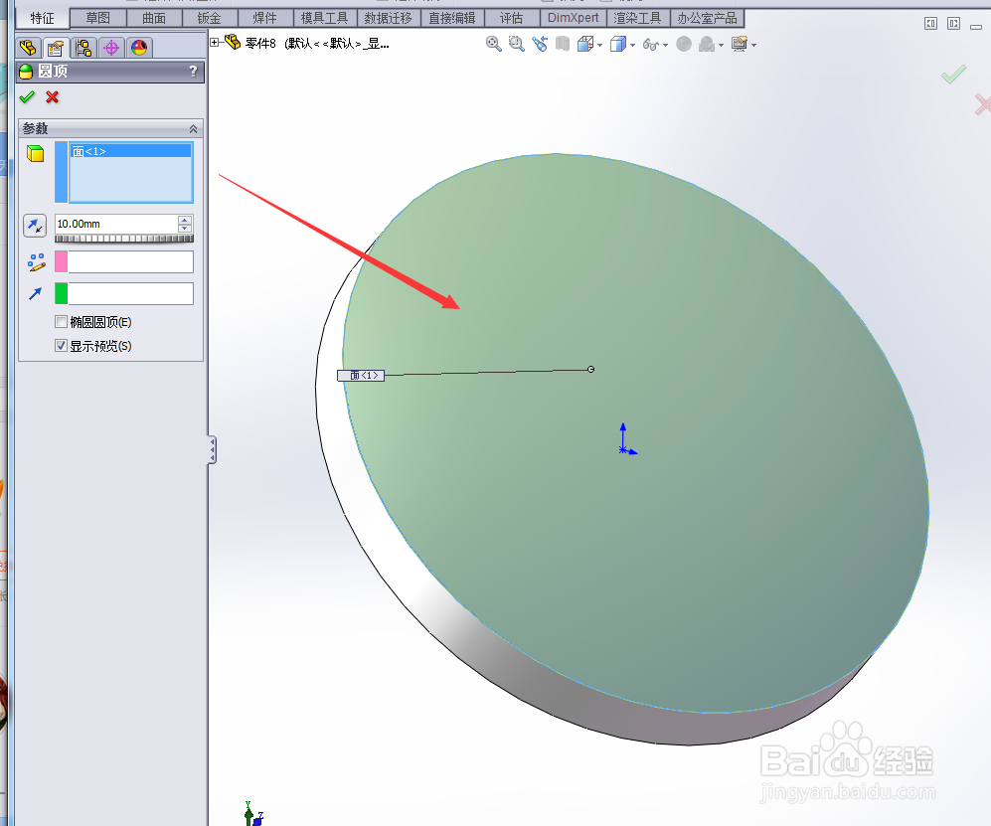Open the DimXpertManager crosshair tab

(x=111, y=48)
